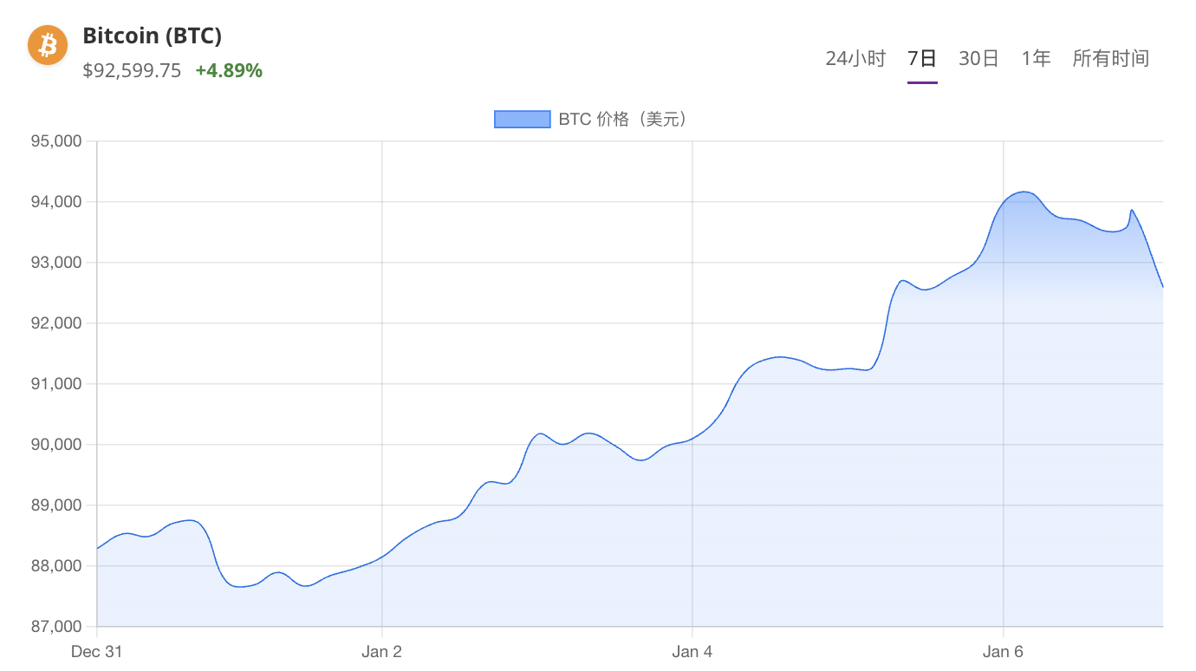Click the orange Bitcoin logo icon
This screenshot has width=1196, height=671.
tap(48, 45)
